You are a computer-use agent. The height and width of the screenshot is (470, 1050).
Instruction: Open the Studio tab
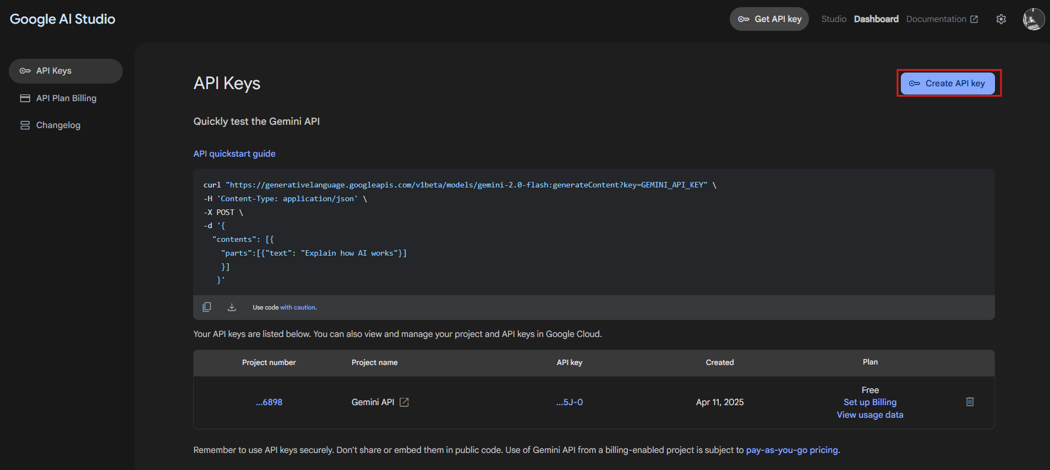tap(834, 19)
